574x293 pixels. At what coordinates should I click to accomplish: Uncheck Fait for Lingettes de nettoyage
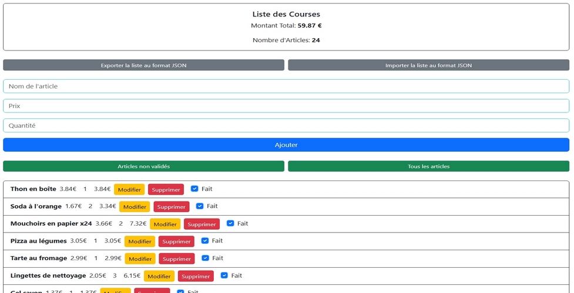224,275
